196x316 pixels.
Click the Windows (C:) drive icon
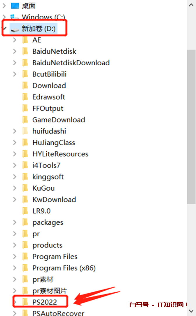pos(15,17)
